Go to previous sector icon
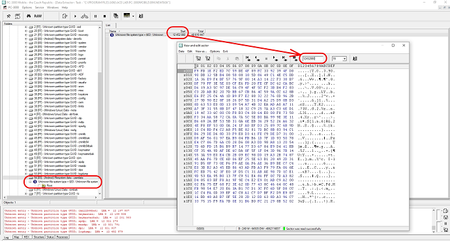450x241 pixels. tap(257, 59)
